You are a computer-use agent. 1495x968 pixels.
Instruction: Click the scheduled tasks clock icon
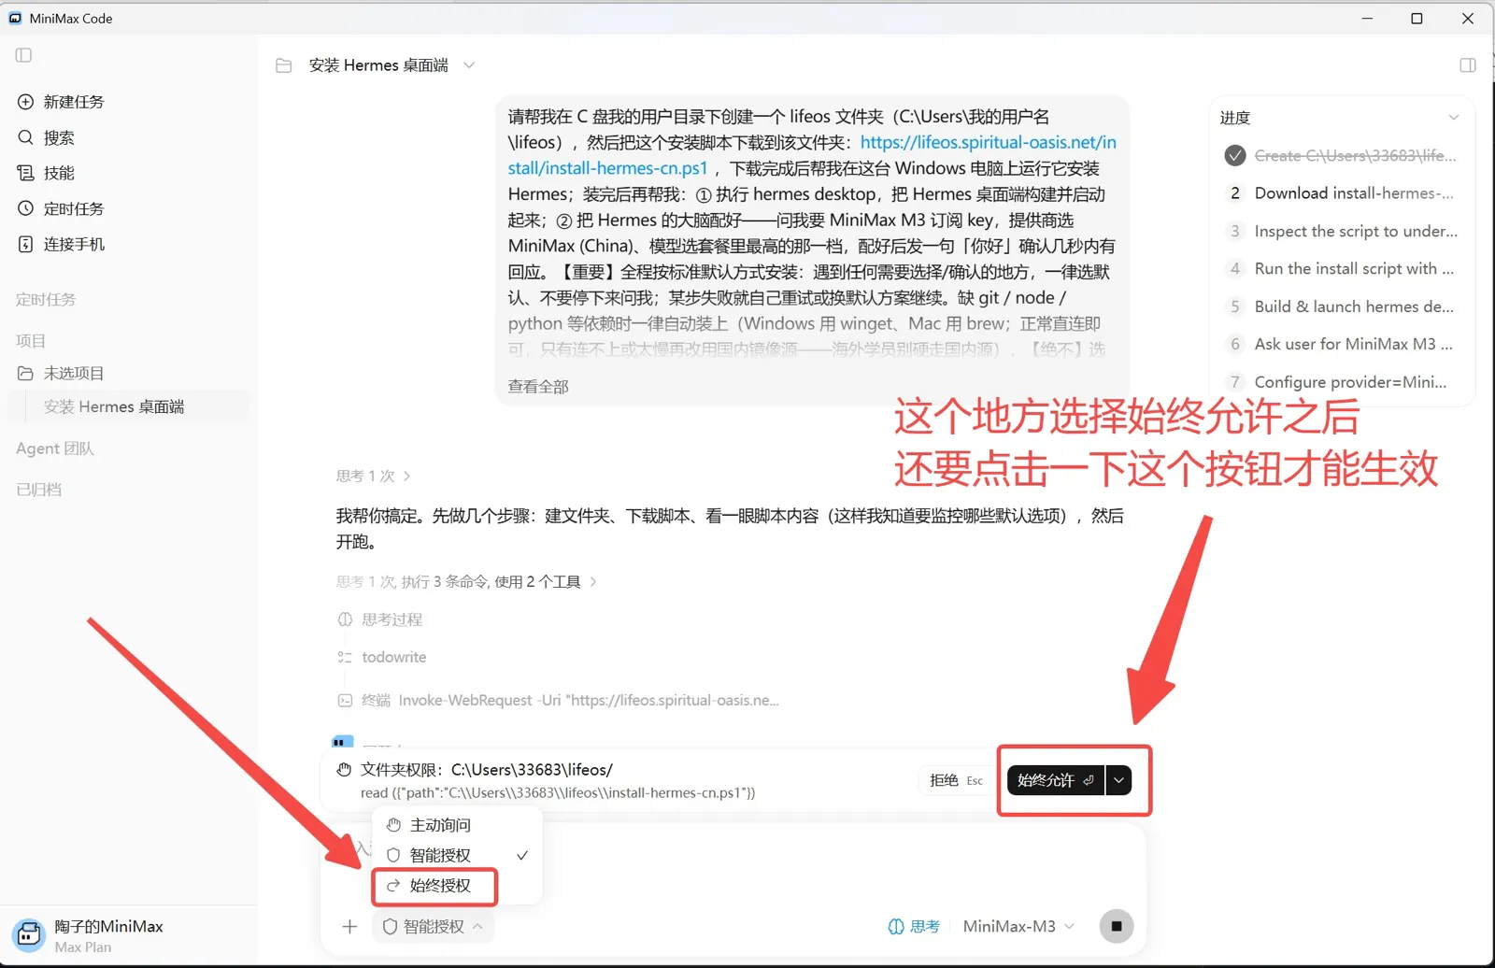[26, 208]
